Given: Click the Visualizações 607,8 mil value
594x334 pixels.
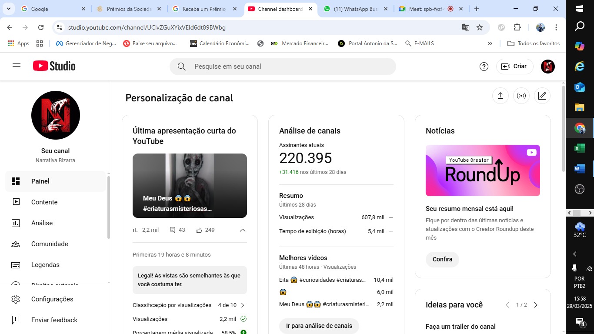Looking at the screenshot, I should click(x=373, y=217).
